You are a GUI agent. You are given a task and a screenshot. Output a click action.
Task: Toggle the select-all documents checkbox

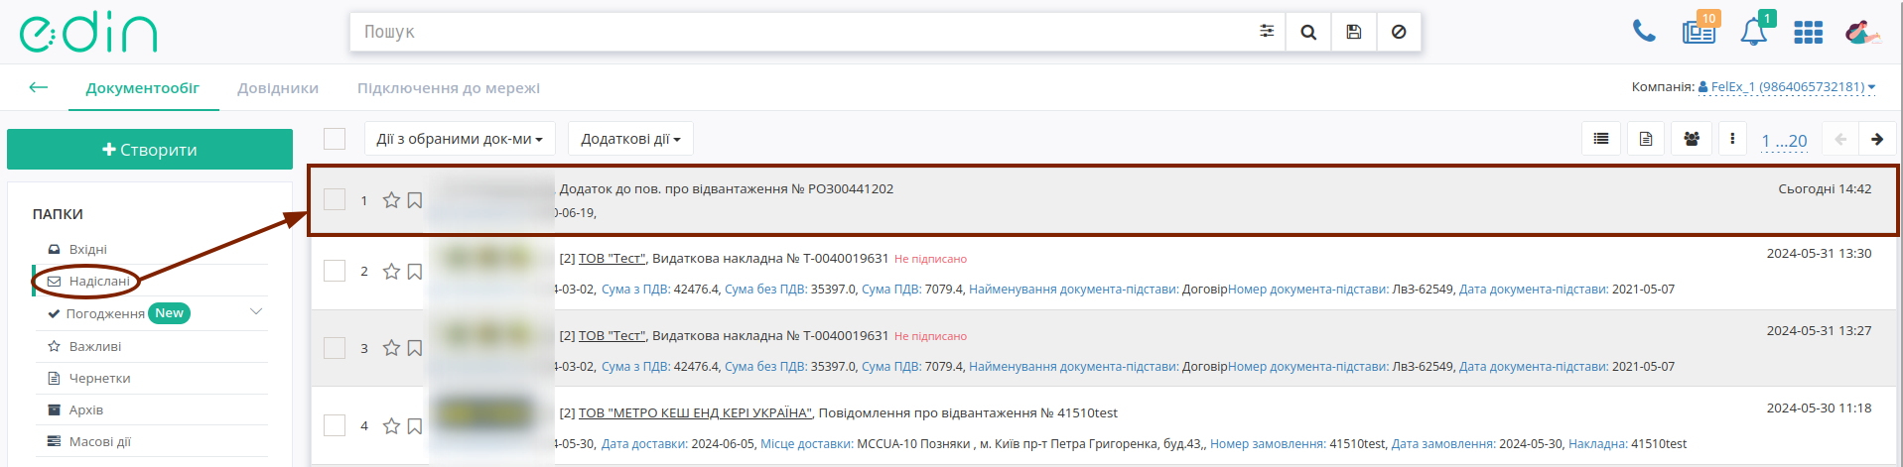(335, 139)
